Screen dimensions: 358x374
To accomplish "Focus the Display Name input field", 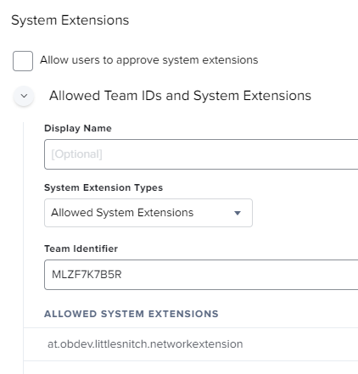I will coord(201,154).
